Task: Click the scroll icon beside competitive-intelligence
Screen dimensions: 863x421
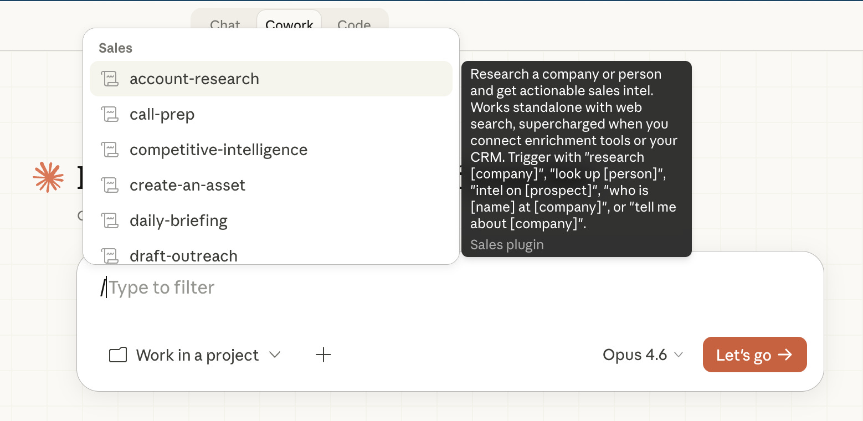Action: pyautogui.click(x=110, y=150)
